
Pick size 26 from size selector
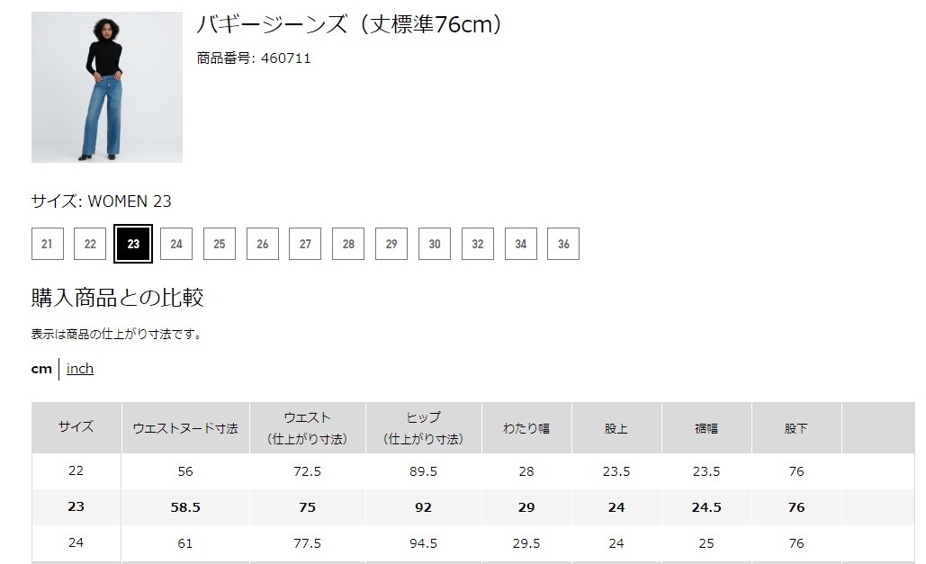click(x=263, y=244)
